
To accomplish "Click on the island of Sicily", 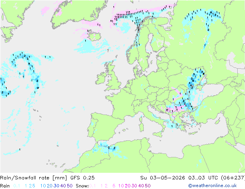I will pos(158,134).
